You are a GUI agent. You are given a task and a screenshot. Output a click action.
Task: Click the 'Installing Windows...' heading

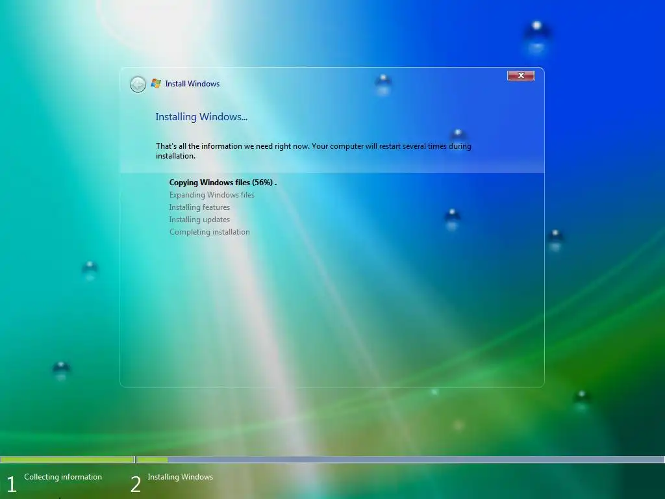(x=201, y=117)
